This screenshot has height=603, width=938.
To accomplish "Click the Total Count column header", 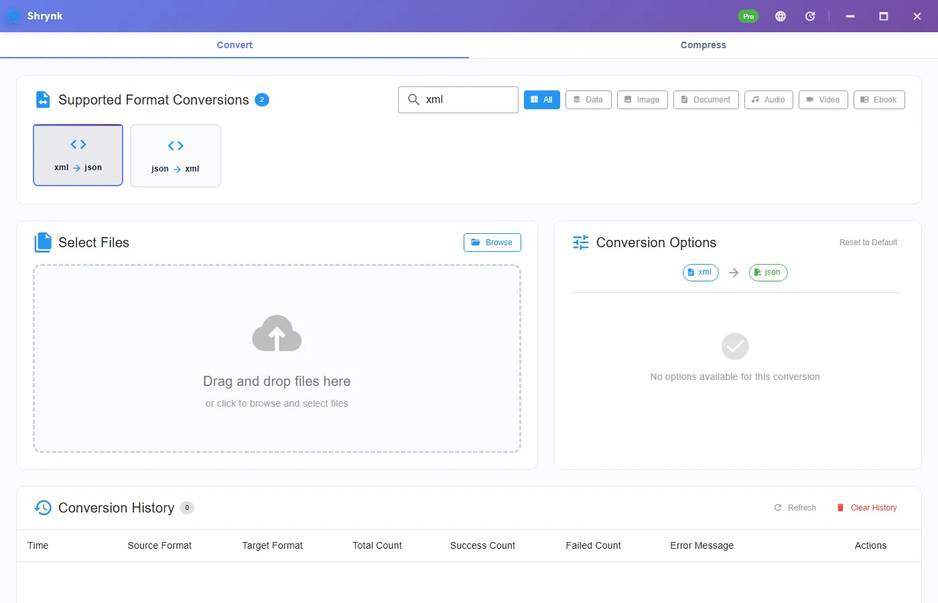I will tap(377, 545).
